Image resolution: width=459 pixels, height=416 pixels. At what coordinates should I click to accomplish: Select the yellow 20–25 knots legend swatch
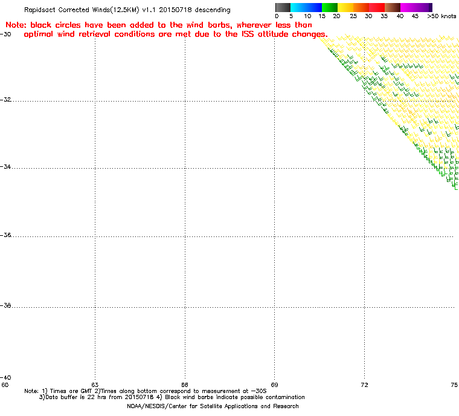point(345,7)
